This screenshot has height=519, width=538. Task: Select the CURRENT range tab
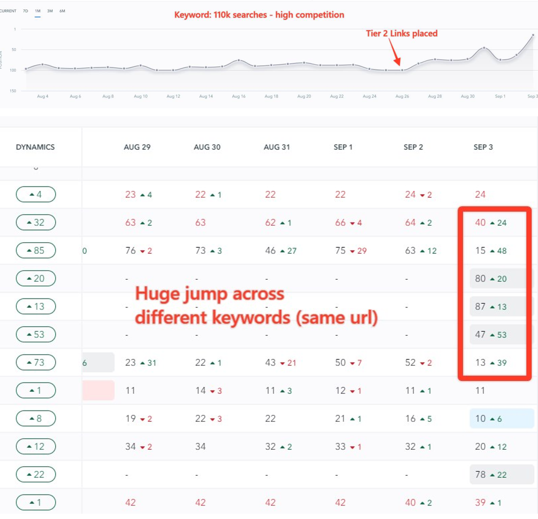(8, 11)
